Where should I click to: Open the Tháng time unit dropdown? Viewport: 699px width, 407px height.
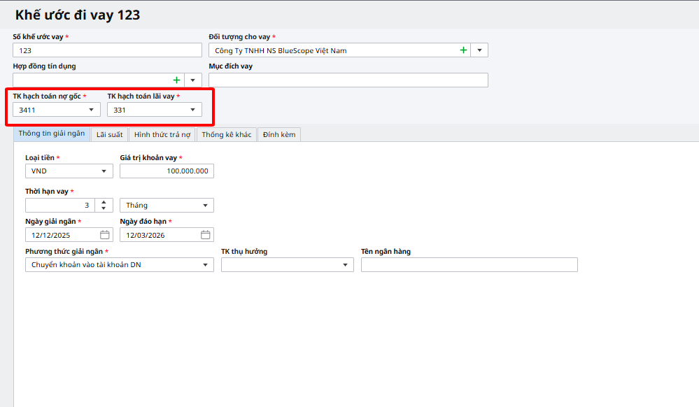(205, 206)
